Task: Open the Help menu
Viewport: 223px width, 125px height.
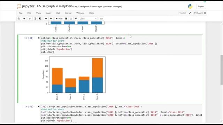Action: click(x=91, y=13)
